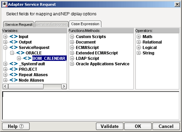Expand the BOM_CALENDAR_ node
The image size is (182, 132).
tap(19, 58)
